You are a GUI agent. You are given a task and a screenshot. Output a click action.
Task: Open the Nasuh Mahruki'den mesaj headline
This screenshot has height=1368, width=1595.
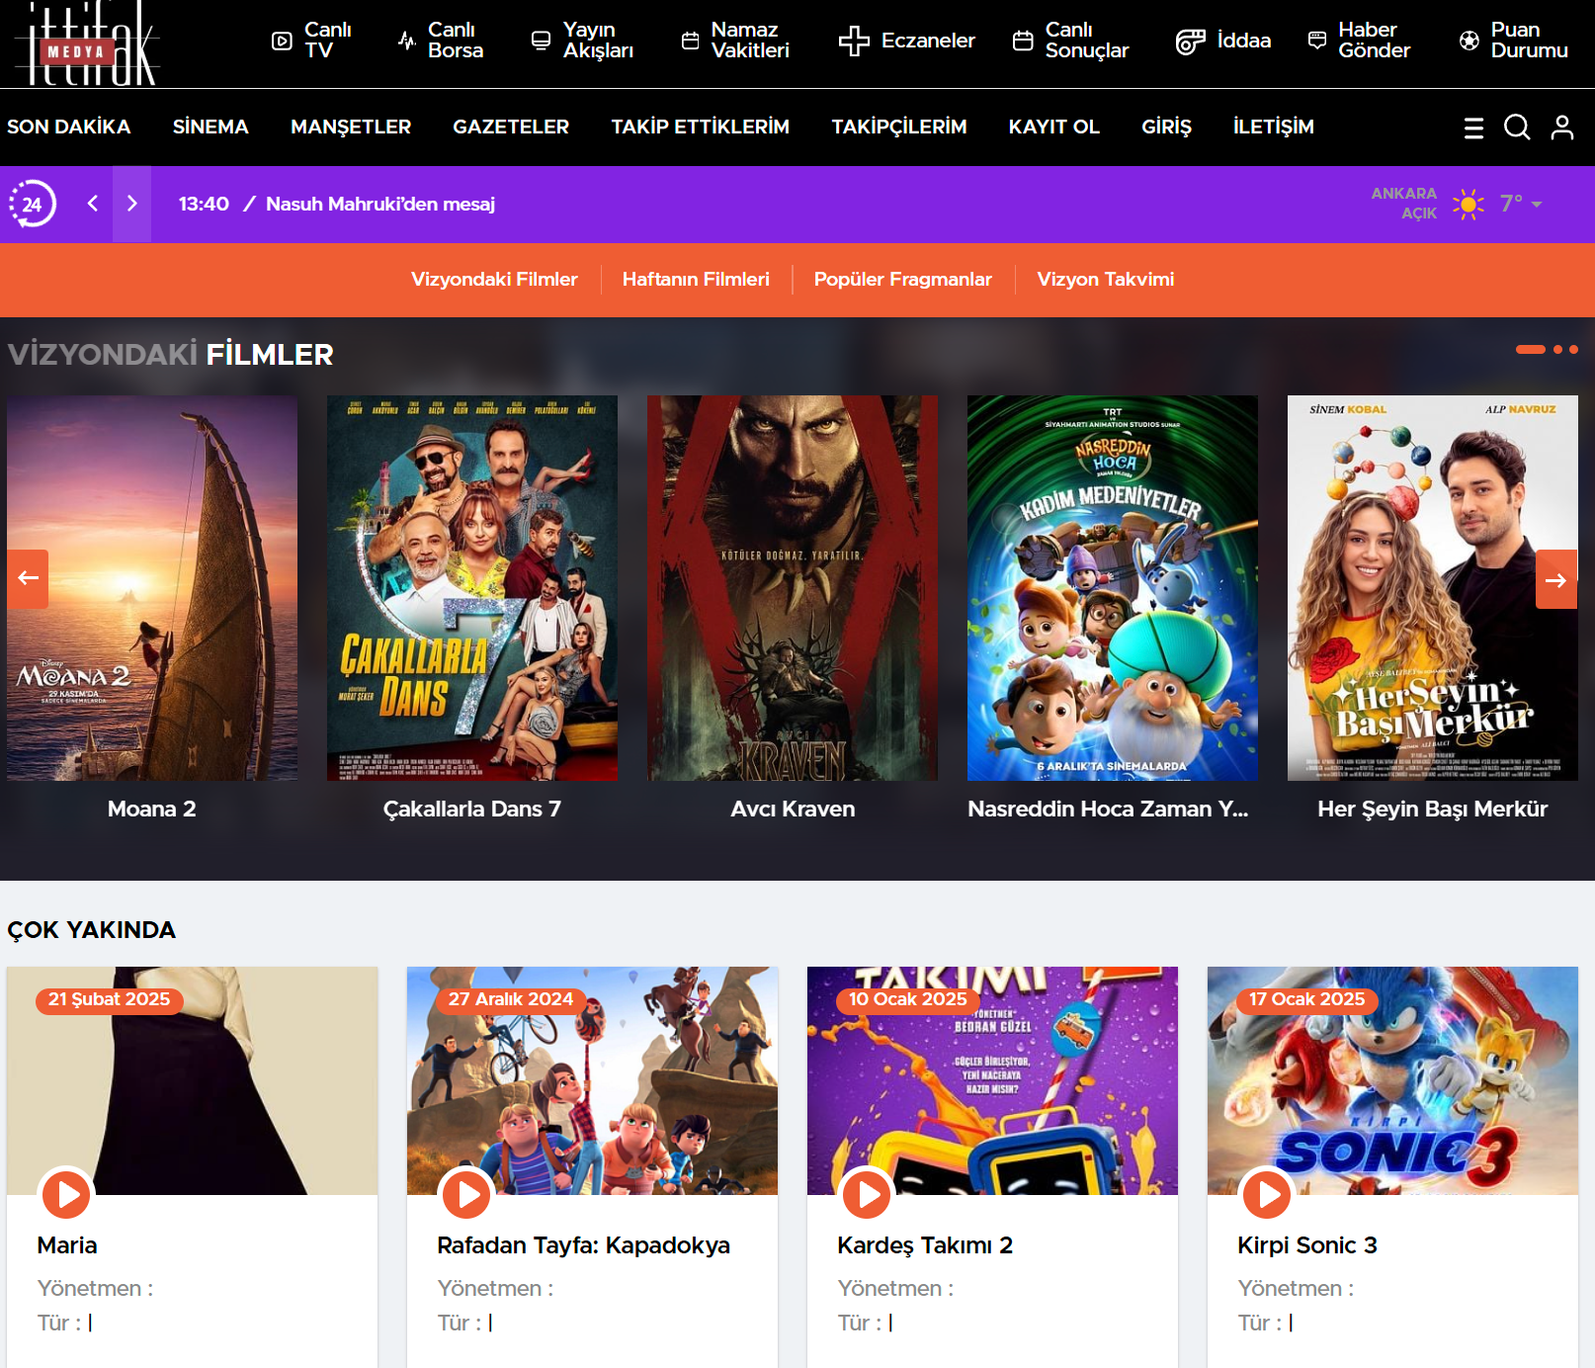[380, 204]
